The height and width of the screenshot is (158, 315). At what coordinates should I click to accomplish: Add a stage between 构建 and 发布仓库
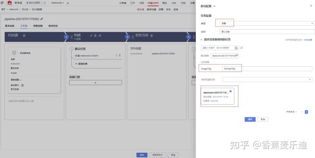tap(127, 37)
